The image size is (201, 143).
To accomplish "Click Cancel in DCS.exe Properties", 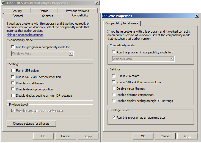I will [165, 136].
